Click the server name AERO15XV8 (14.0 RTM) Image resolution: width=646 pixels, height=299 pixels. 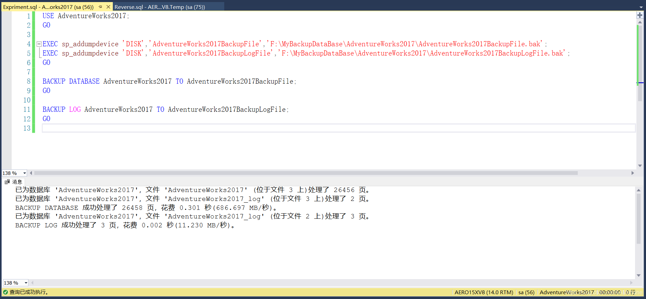coord(484,292)
